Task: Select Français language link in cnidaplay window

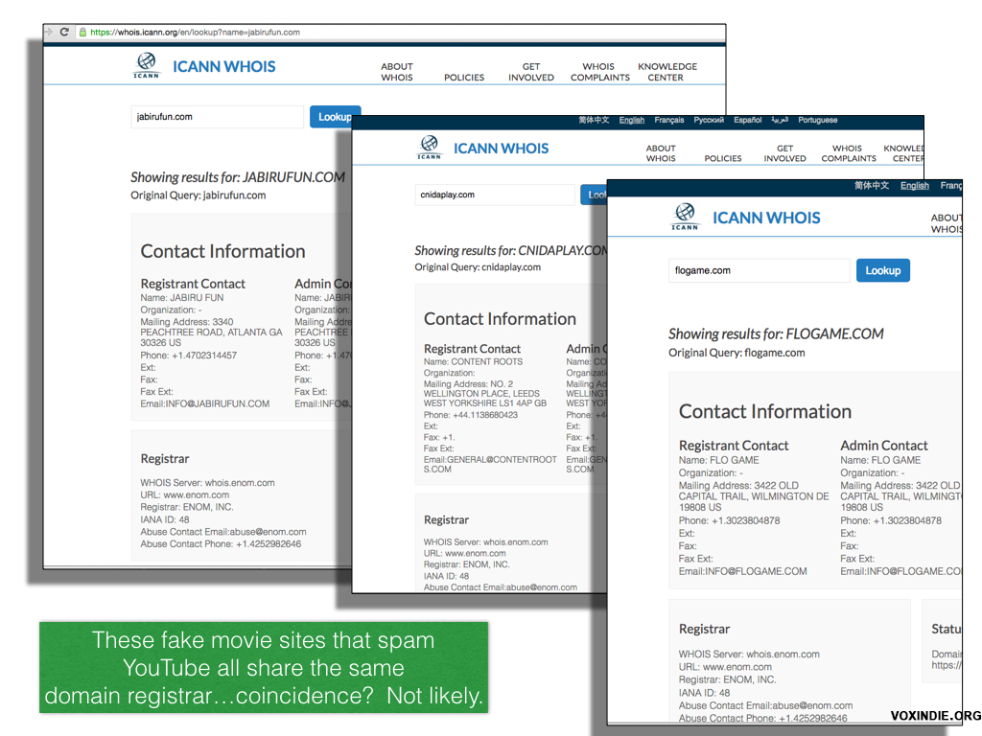Action: [x=668, y=120]
